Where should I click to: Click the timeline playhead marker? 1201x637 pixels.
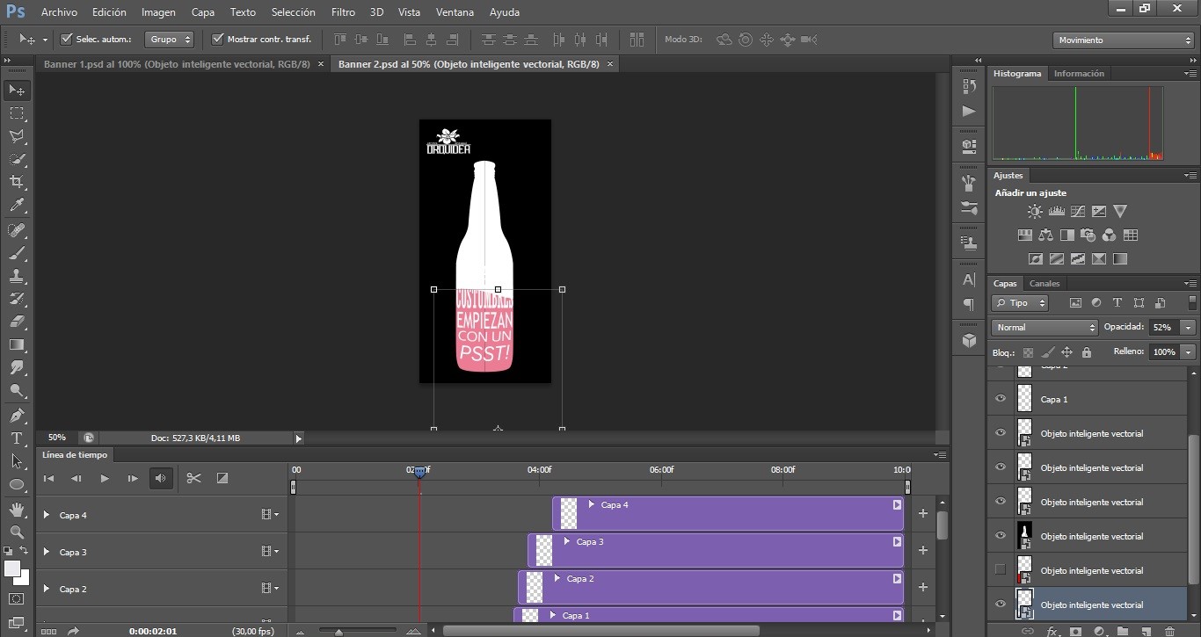point(420,473)
